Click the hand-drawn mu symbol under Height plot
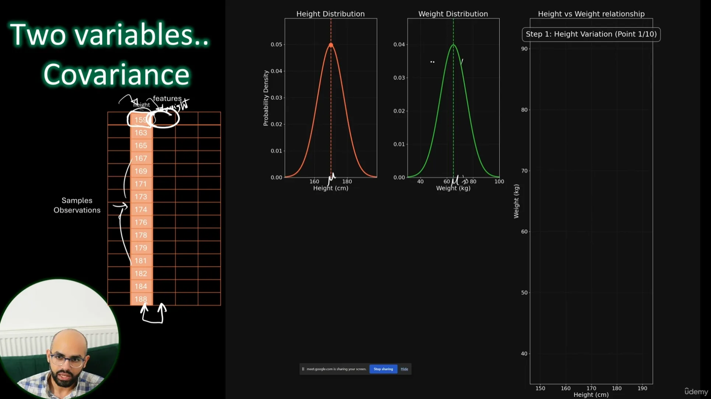The image size is (711, 399). [x=332, y=178]
